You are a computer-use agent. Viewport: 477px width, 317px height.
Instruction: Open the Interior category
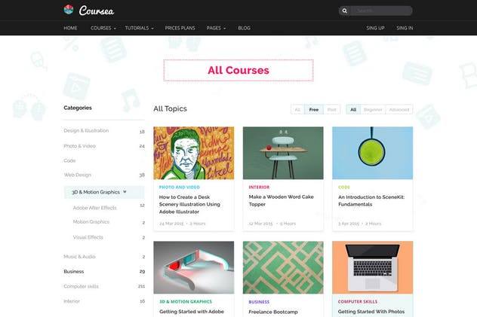(72, 301)
